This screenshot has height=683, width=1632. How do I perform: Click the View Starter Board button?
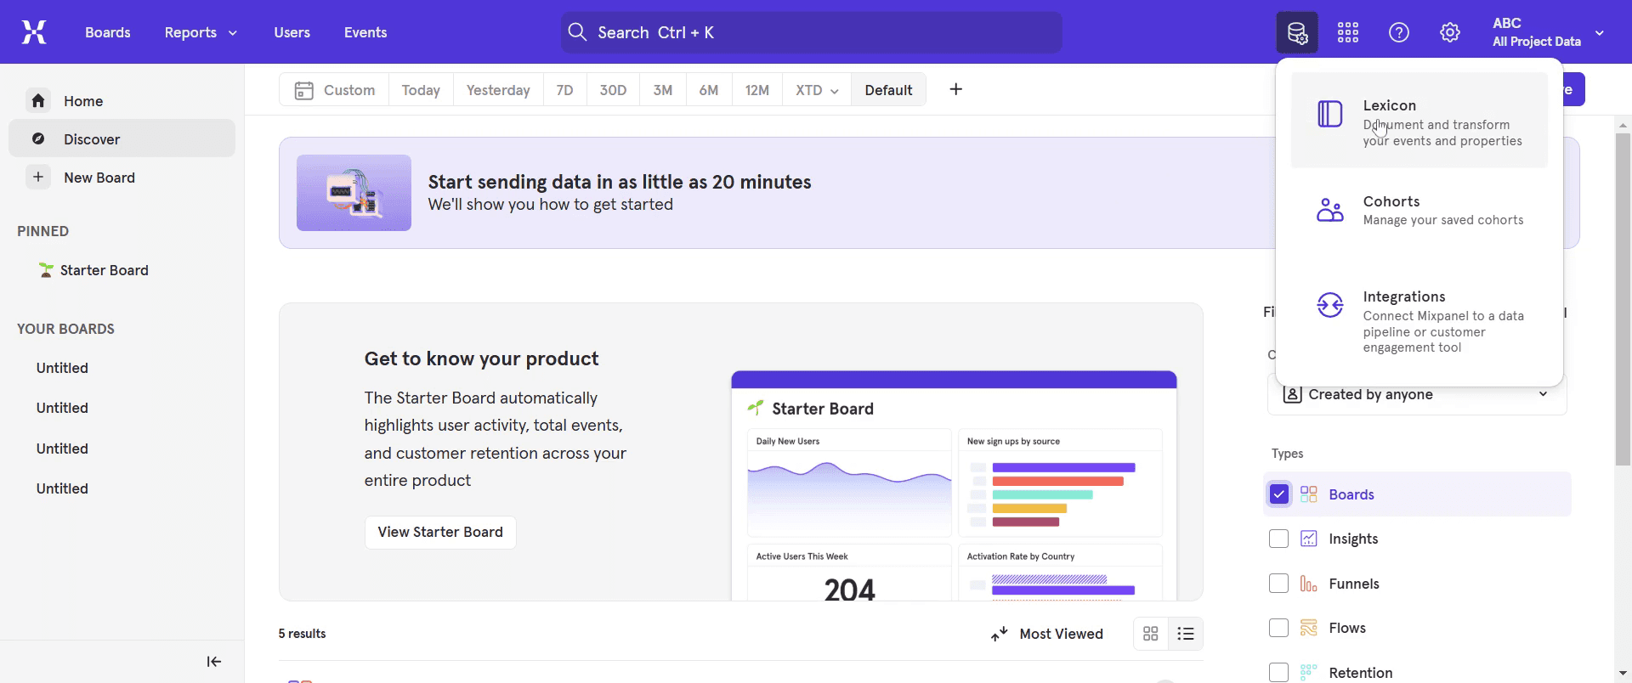440,532
